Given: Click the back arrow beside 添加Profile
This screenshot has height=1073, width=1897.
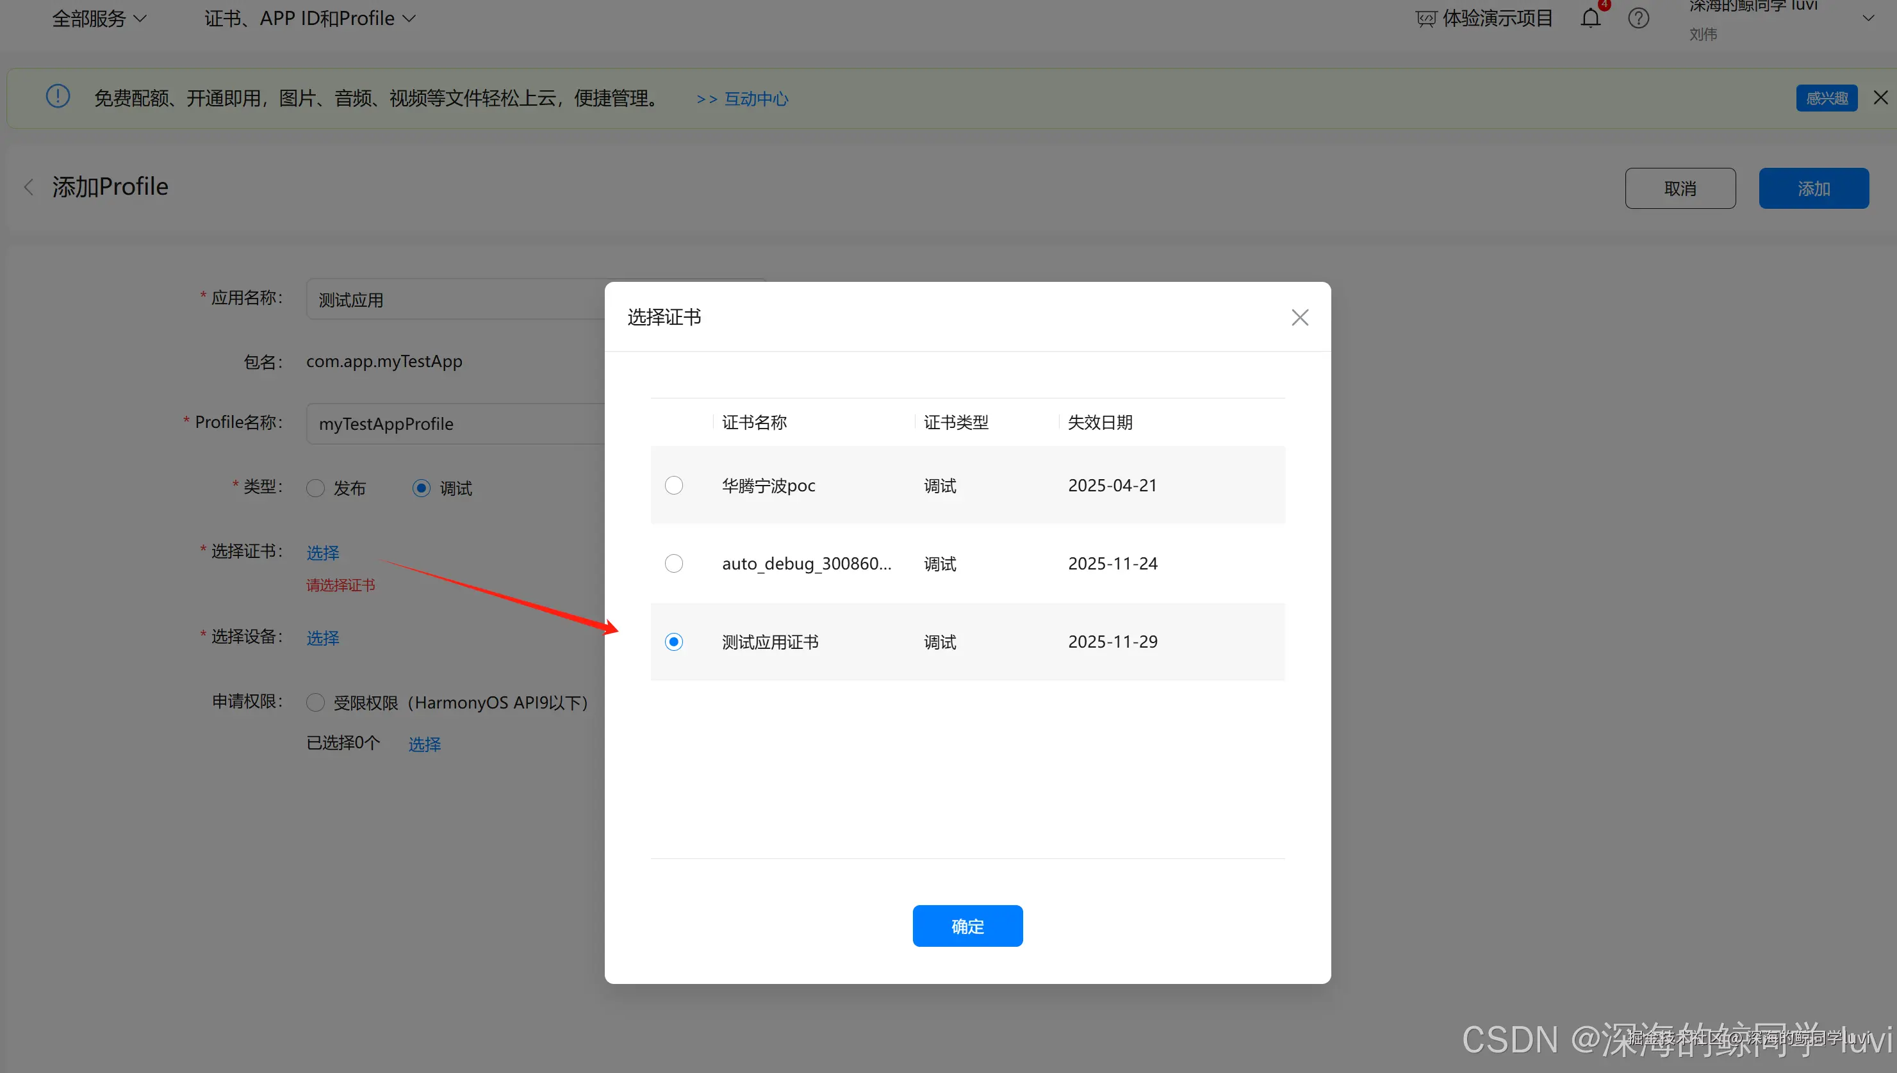Looking at the screenshot, I should pos(29,187).
